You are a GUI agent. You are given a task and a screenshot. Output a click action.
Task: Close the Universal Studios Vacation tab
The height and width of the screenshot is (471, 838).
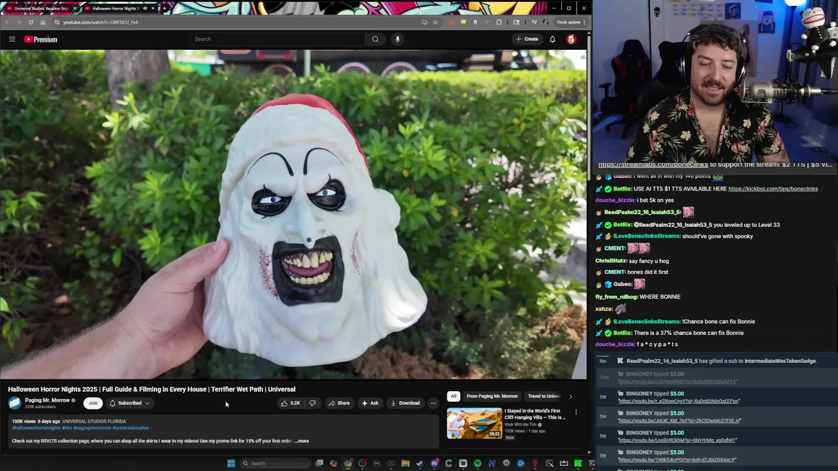point(75,9)
